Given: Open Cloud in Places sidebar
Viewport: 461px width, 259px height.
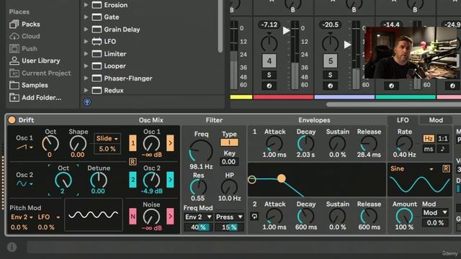Looking at the screenshot, I should click(24, 36).
